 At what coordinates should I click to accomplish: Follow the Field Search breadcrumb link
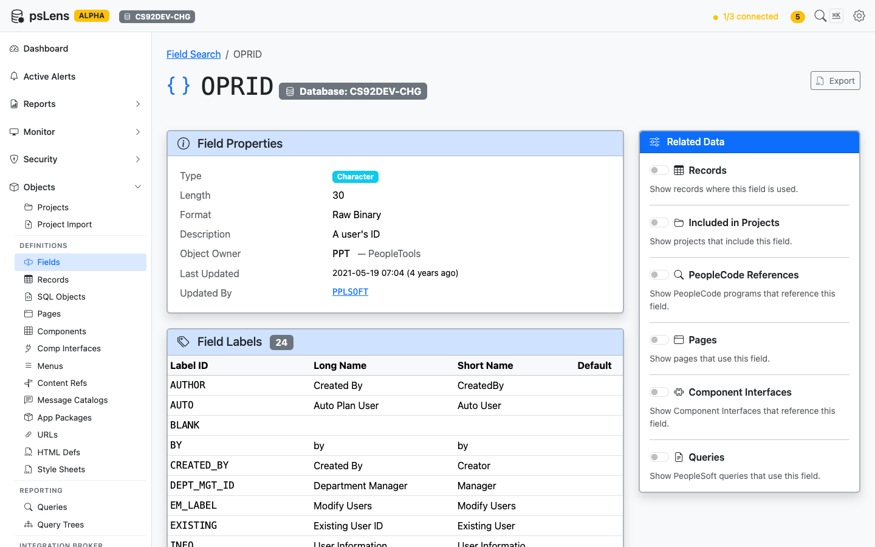pos(193,54)
